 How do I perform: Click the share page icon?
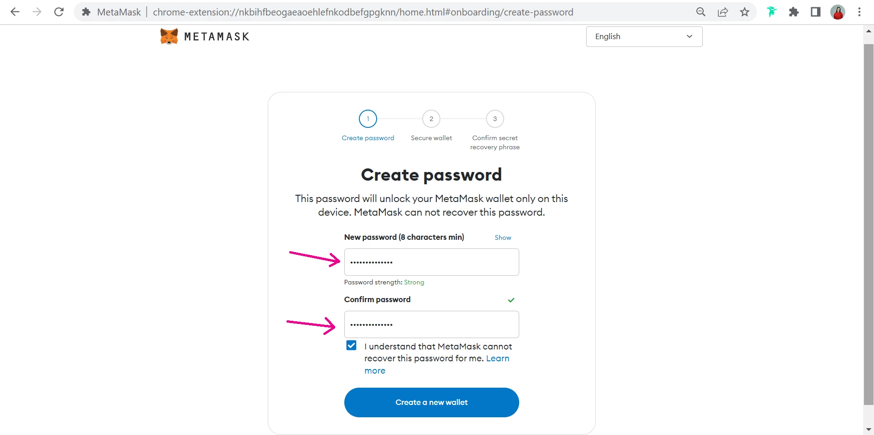723,12
